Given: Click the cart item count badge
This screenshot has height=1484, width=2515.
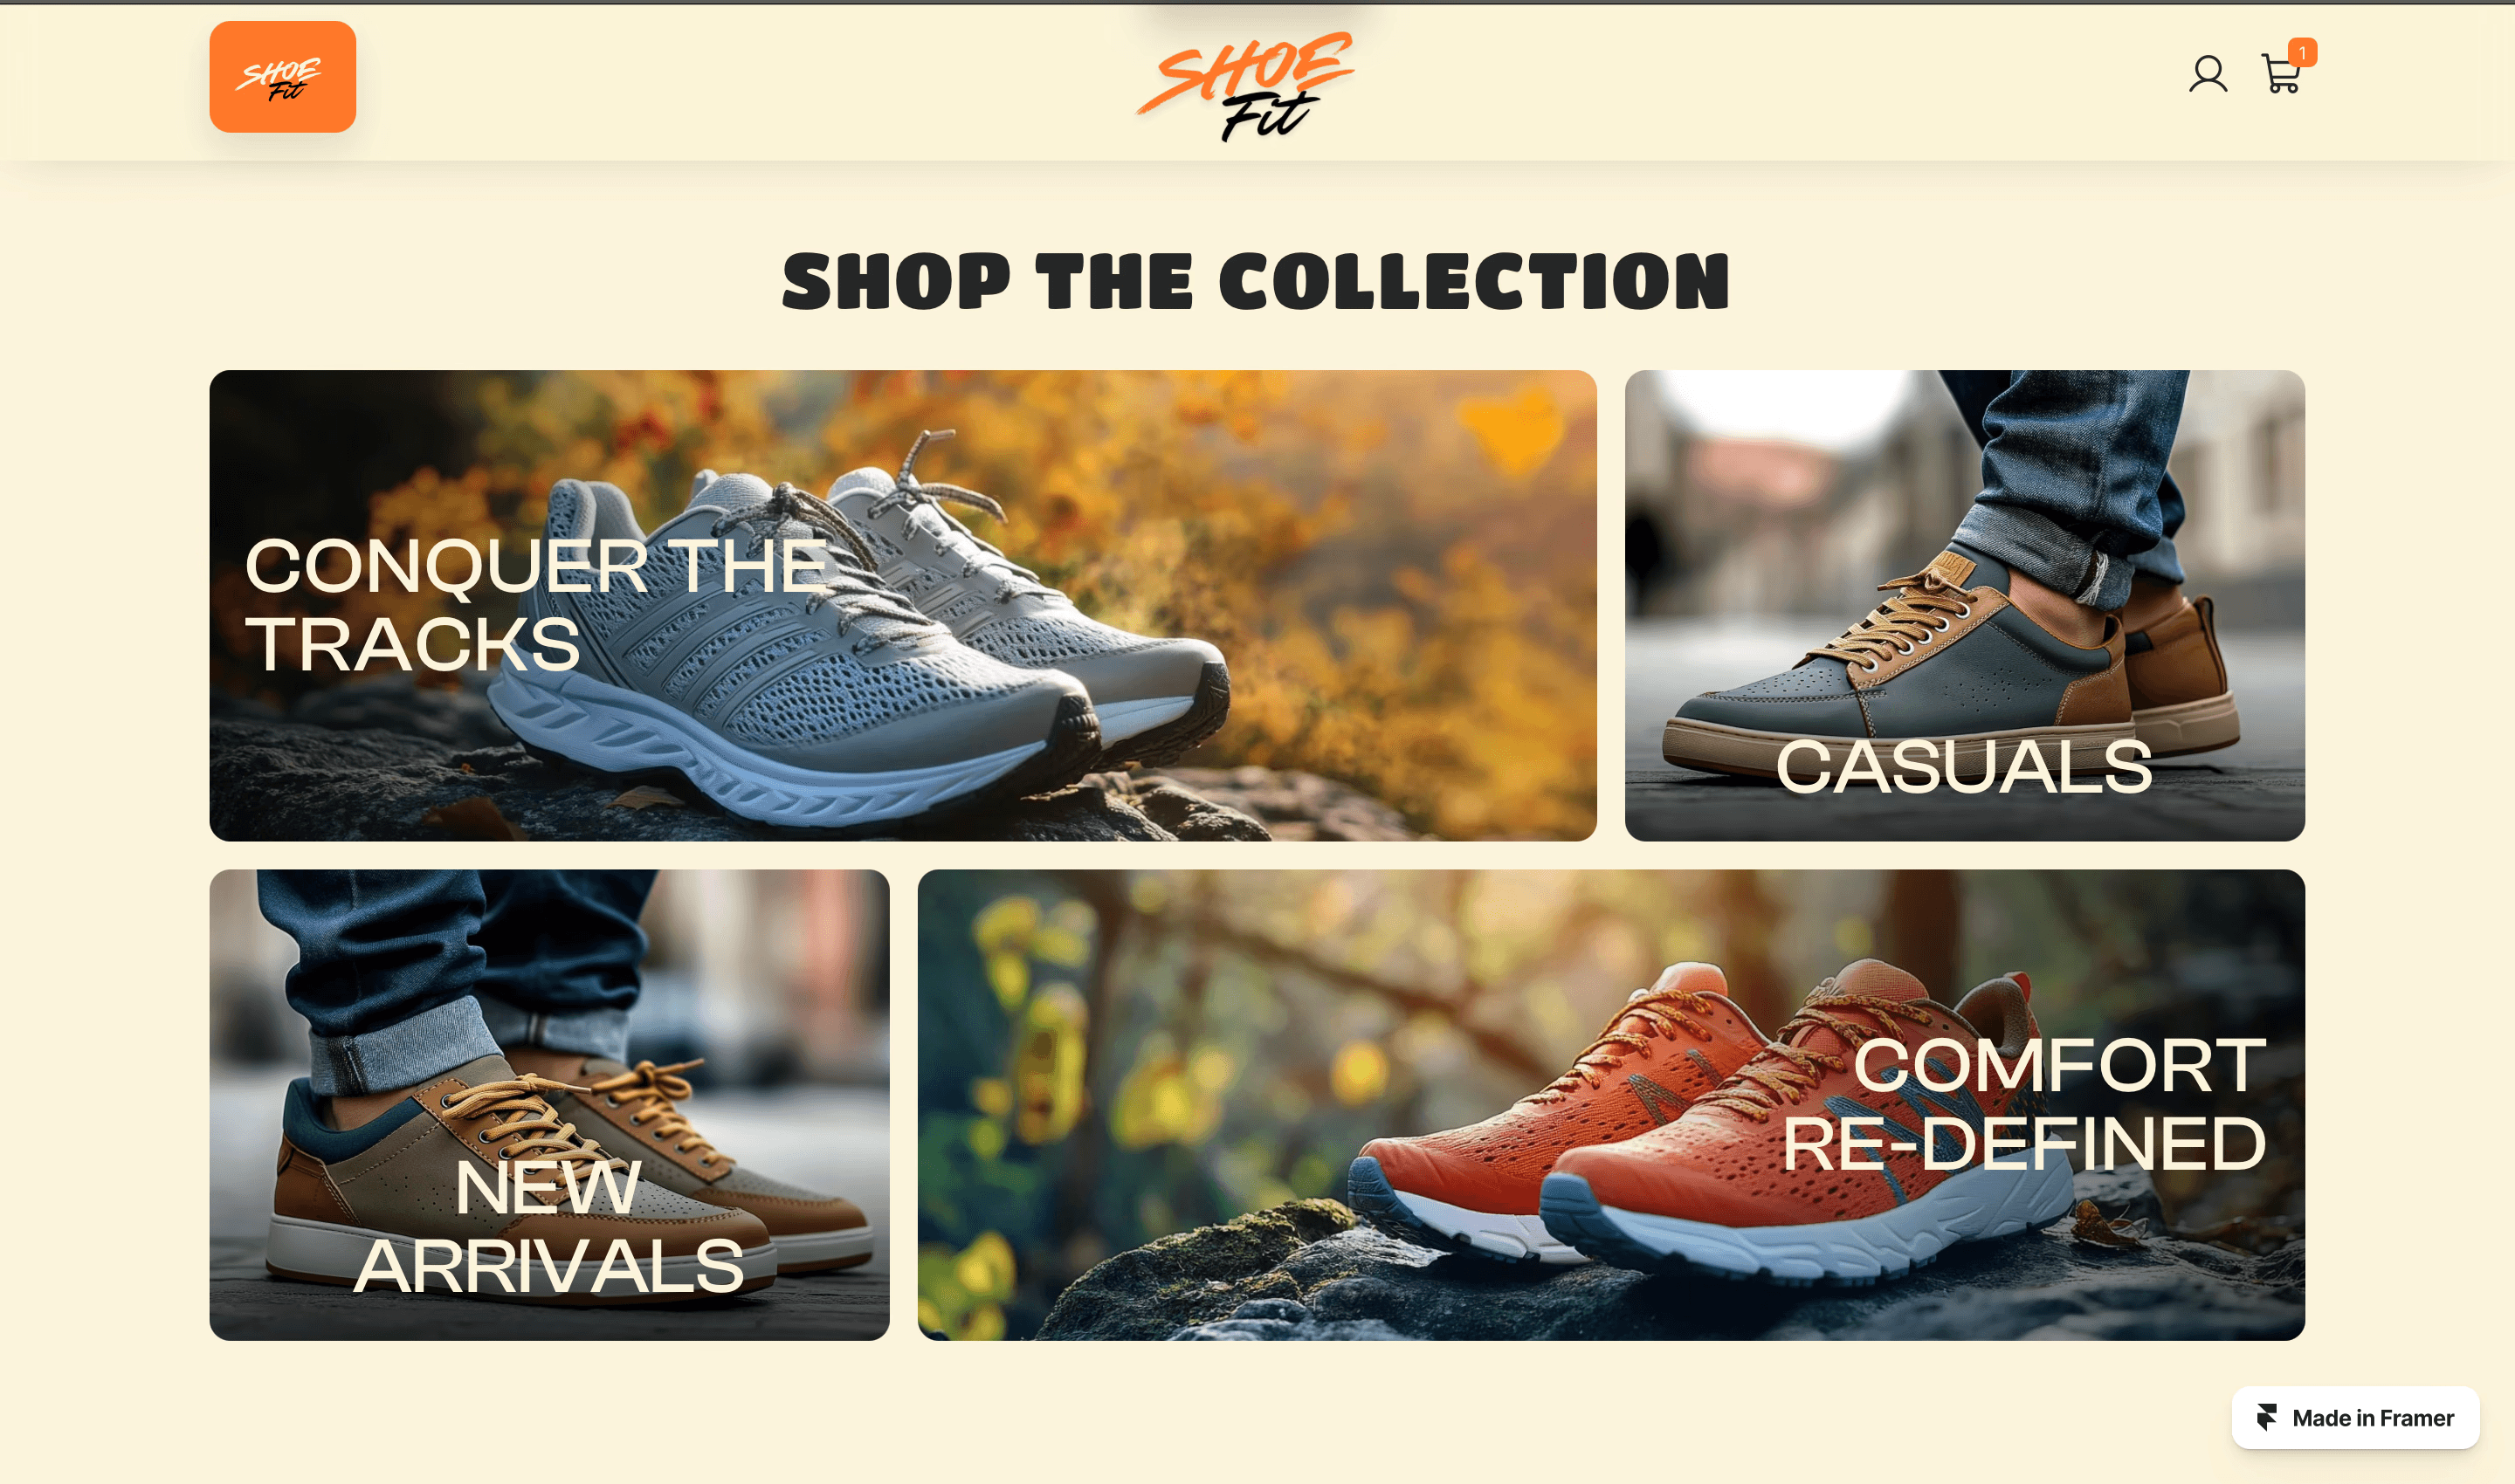Looking at the screenshot, I should [2302, 52].
